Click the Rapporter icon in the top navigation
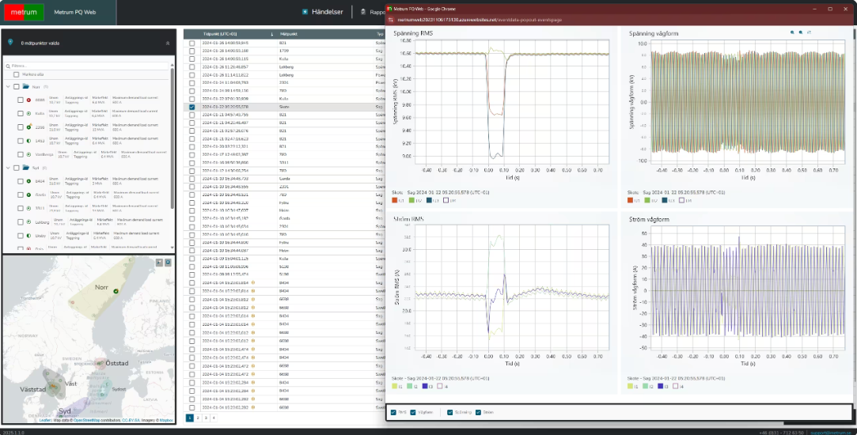The height and width of the screenshot is (435, 857). 363,12
